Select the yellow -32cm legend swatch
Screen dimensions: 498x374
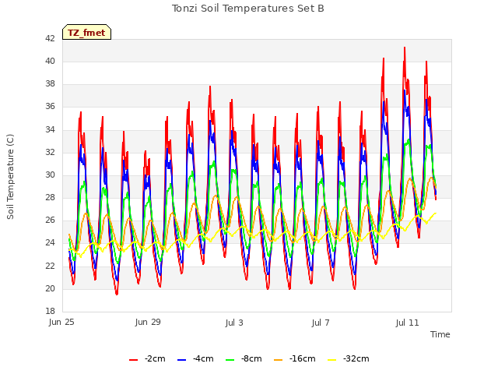[332, 360]
